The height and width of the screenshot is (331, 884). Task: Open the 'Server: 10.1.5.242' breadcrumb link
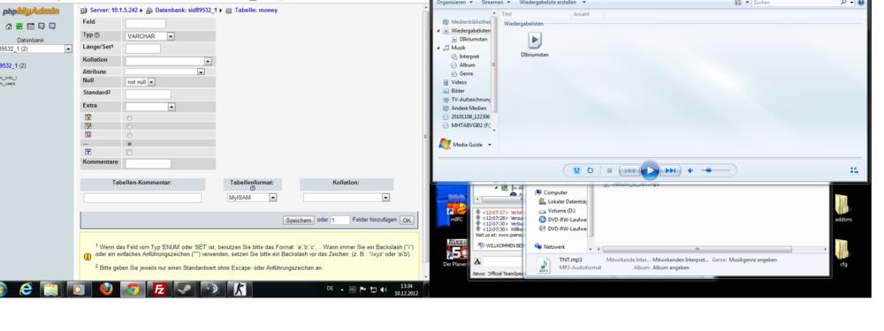114,10
